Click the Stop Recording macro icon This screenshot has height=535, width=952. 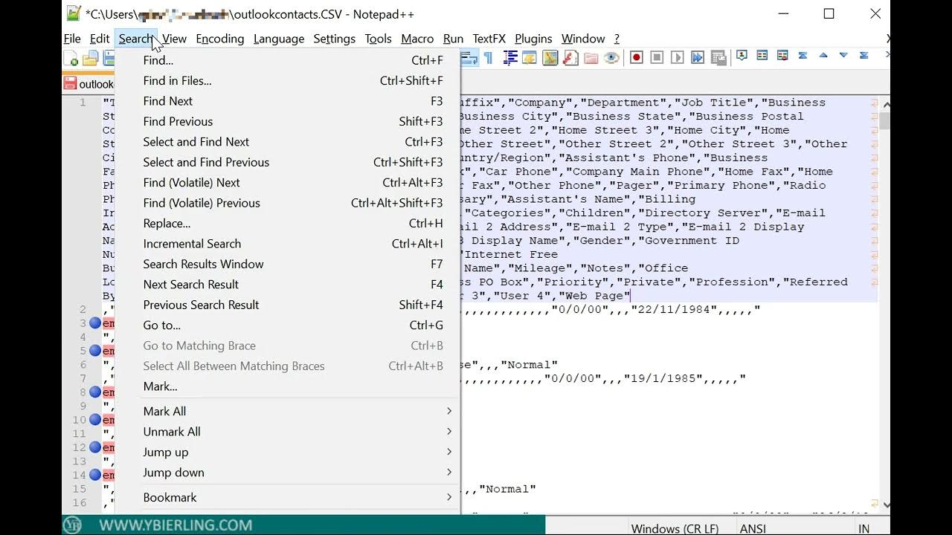coord(657,58)
